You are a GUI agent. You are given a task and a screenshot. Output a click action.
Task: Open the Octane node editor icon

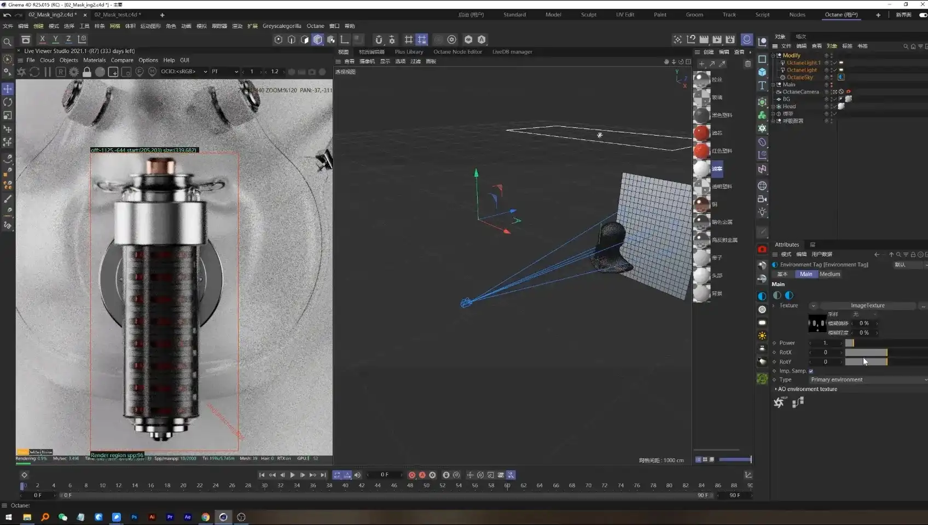click(x=798, y=402)
